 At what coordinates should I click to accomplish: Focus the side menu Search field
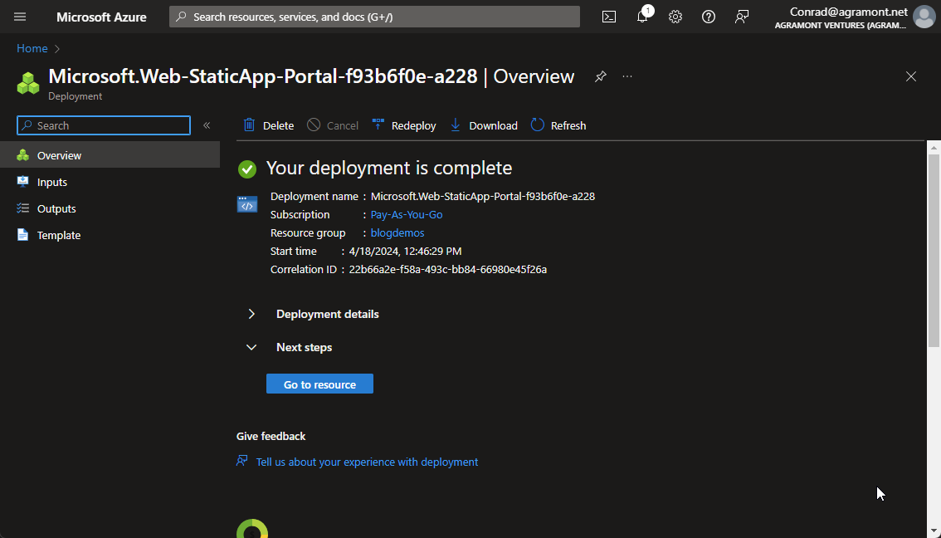pos(104,125)
